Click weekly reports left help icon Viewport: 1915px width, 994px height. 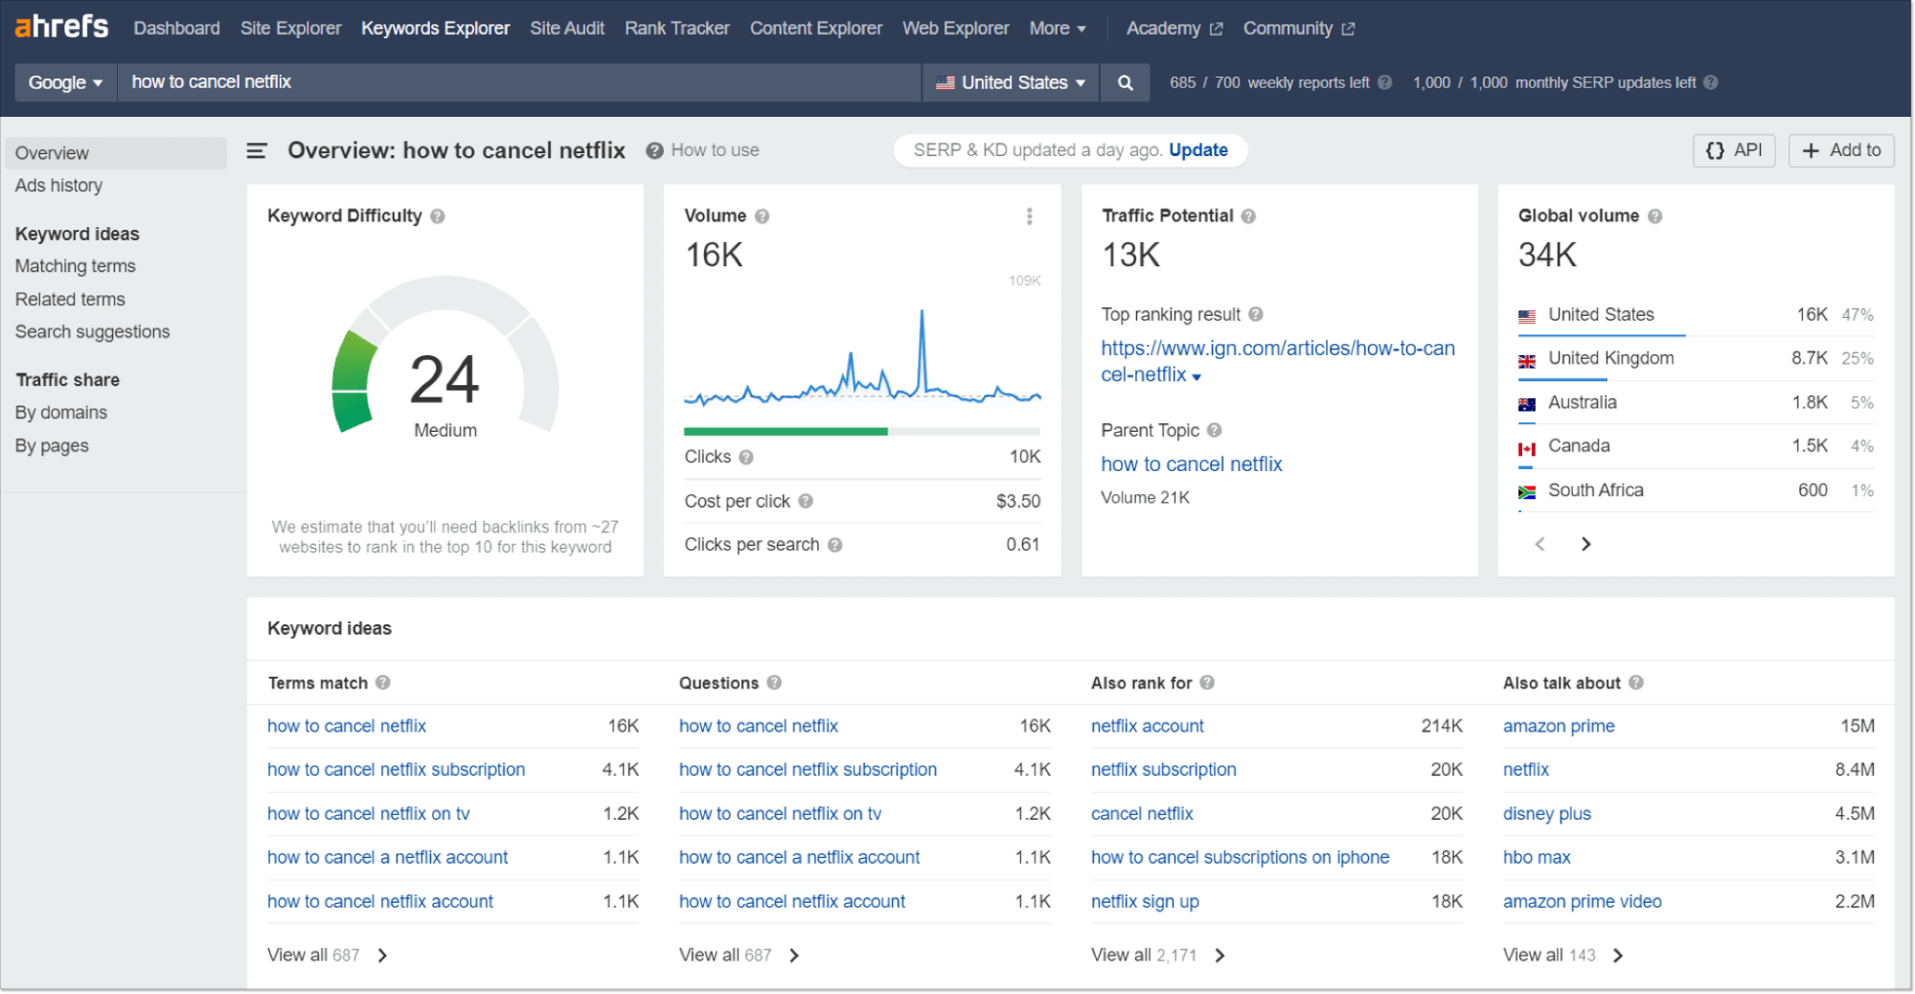coord(1385,82)
